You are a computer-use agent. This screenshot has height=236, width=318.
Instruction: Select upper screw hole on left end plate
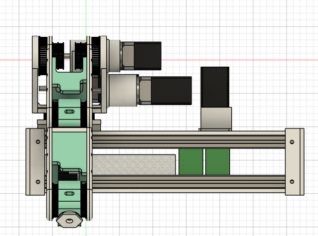point(38,142)
